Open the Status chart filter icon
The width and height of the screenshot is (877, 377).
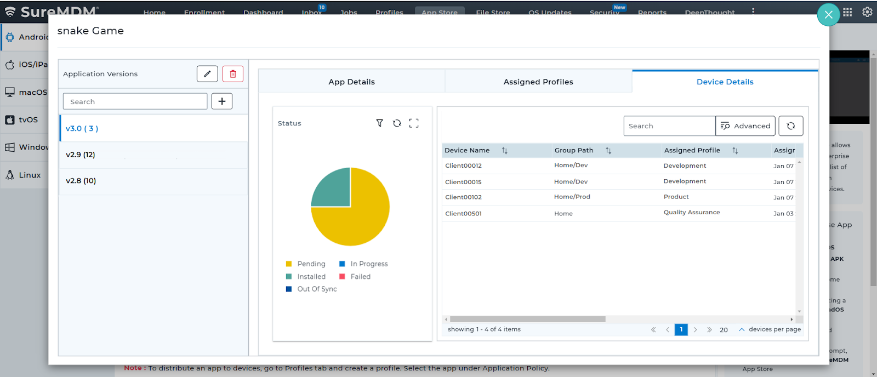click(379, 123)
